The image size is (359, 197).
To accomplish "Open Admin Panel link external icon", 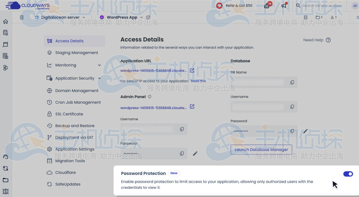I will click(192, 107).
